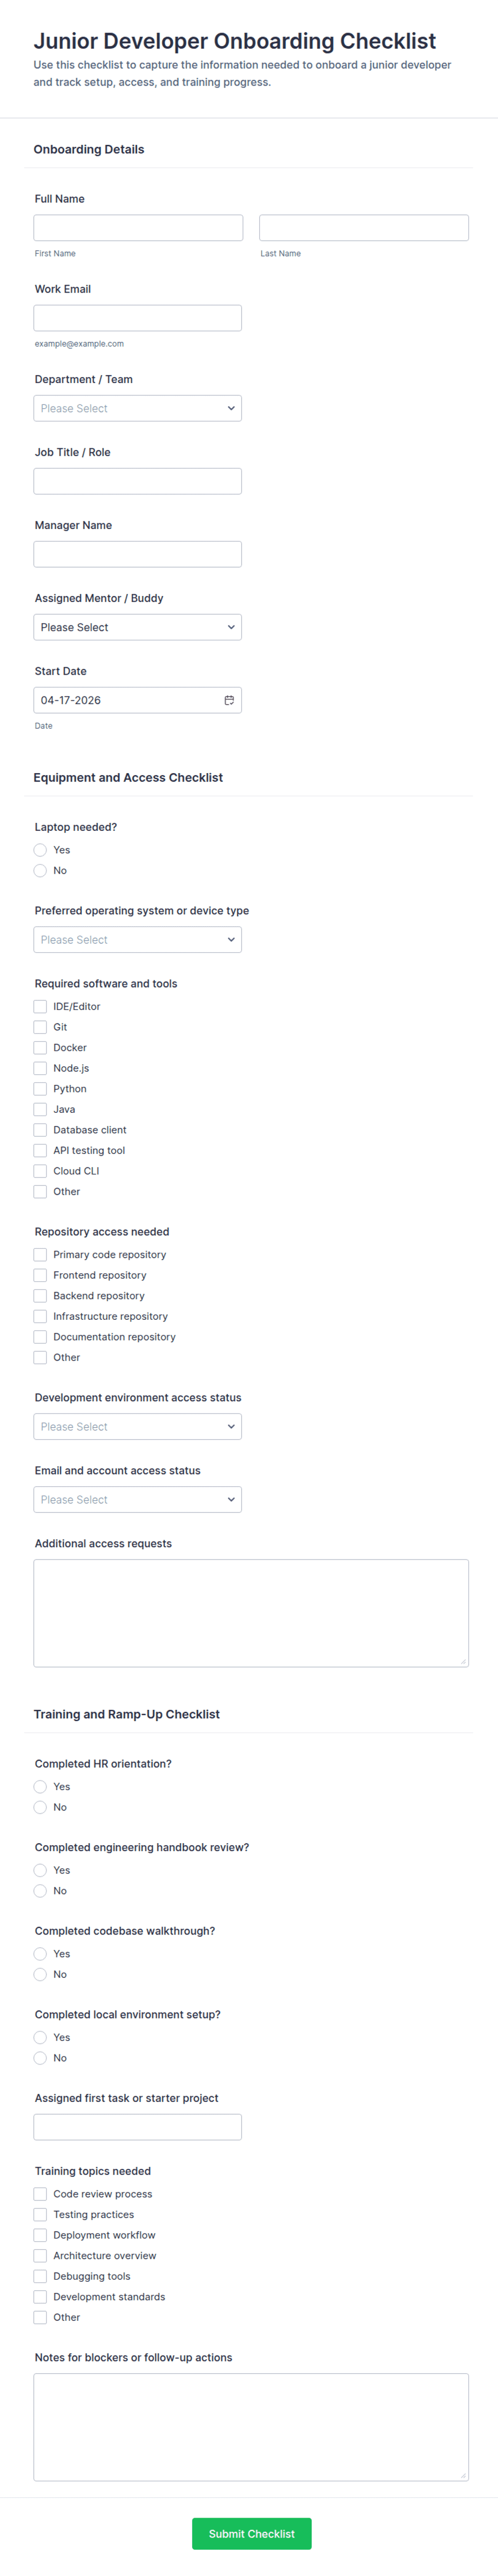The image size is (498, 2576).
Task: Open Preferred operating system dropdown
Action: 137,939
